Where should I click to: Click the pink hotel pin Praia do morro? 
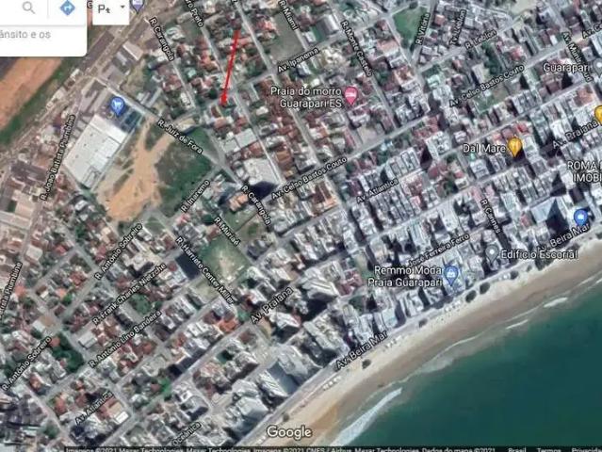pos(350,95)
